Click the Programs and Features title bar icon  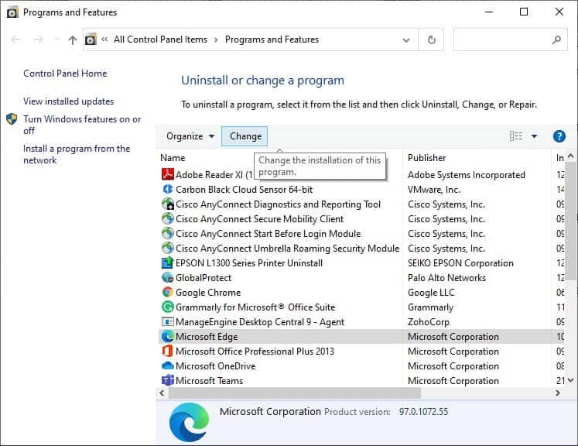pos(12,12)
